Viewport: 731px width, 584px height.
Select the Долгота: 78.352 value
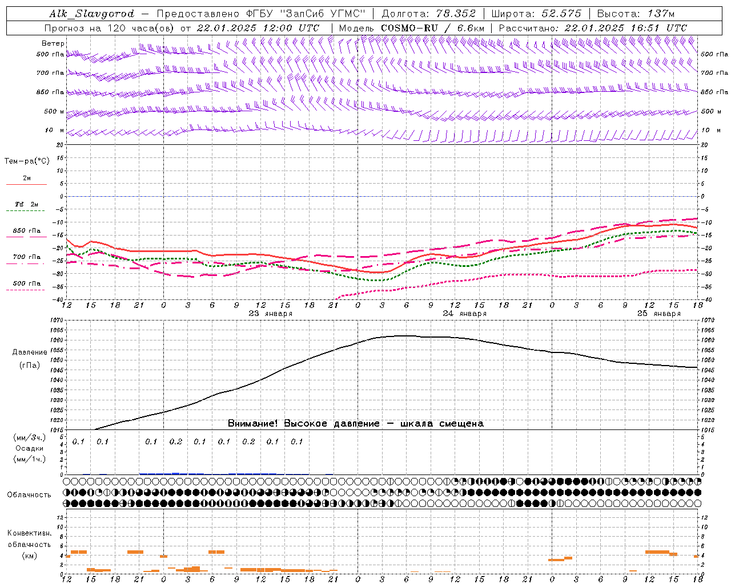(428, 14)
